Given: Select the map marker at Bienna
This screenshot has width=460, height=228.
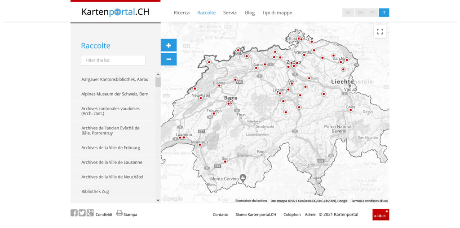Looking at the screenshot, I should (x=219, y=86).
